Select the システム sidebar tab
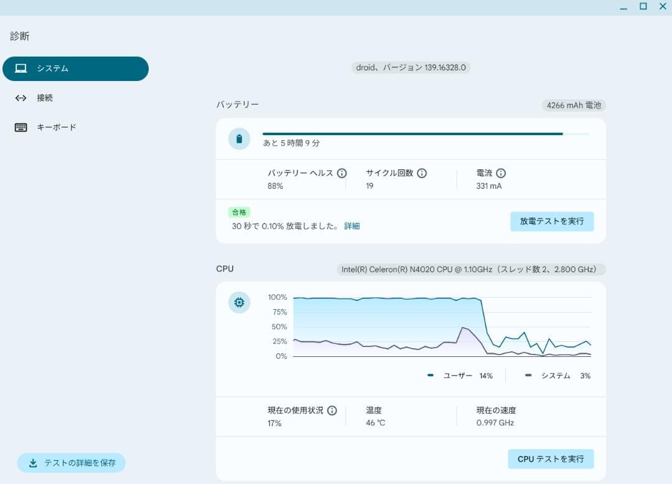The image size is (672, 484). 75,69
